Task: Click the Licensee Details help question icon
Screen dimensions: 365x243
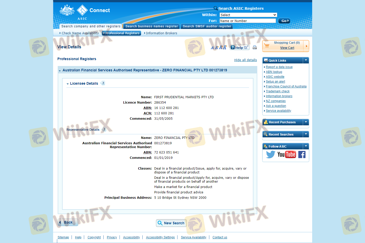Action: coord(103,83)
